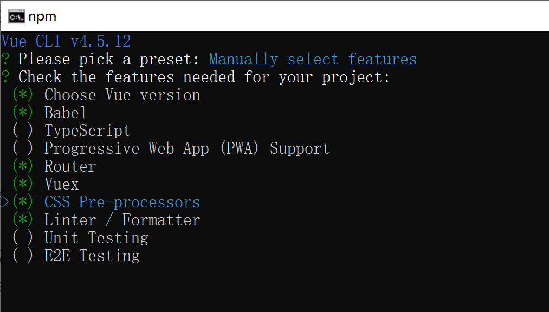This screenshot has width=549, height=312.
Task: Select the Unit Testing option label
Action: [96, 238]
